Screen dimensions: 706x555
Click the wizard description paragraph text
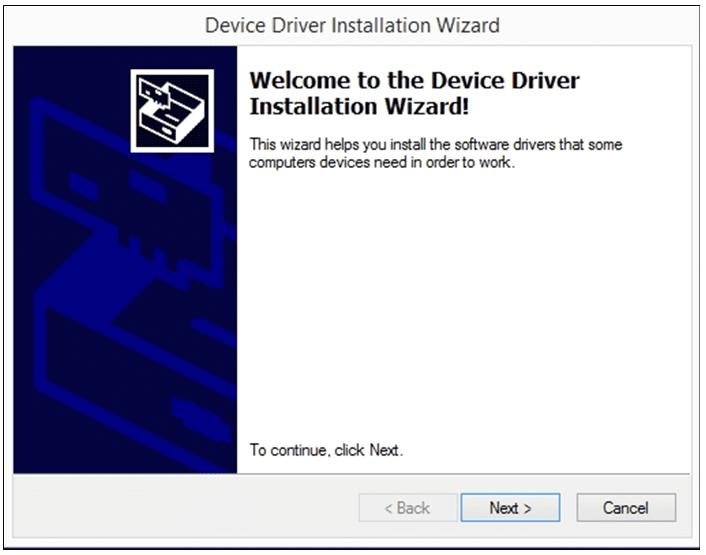coord(434,153)
